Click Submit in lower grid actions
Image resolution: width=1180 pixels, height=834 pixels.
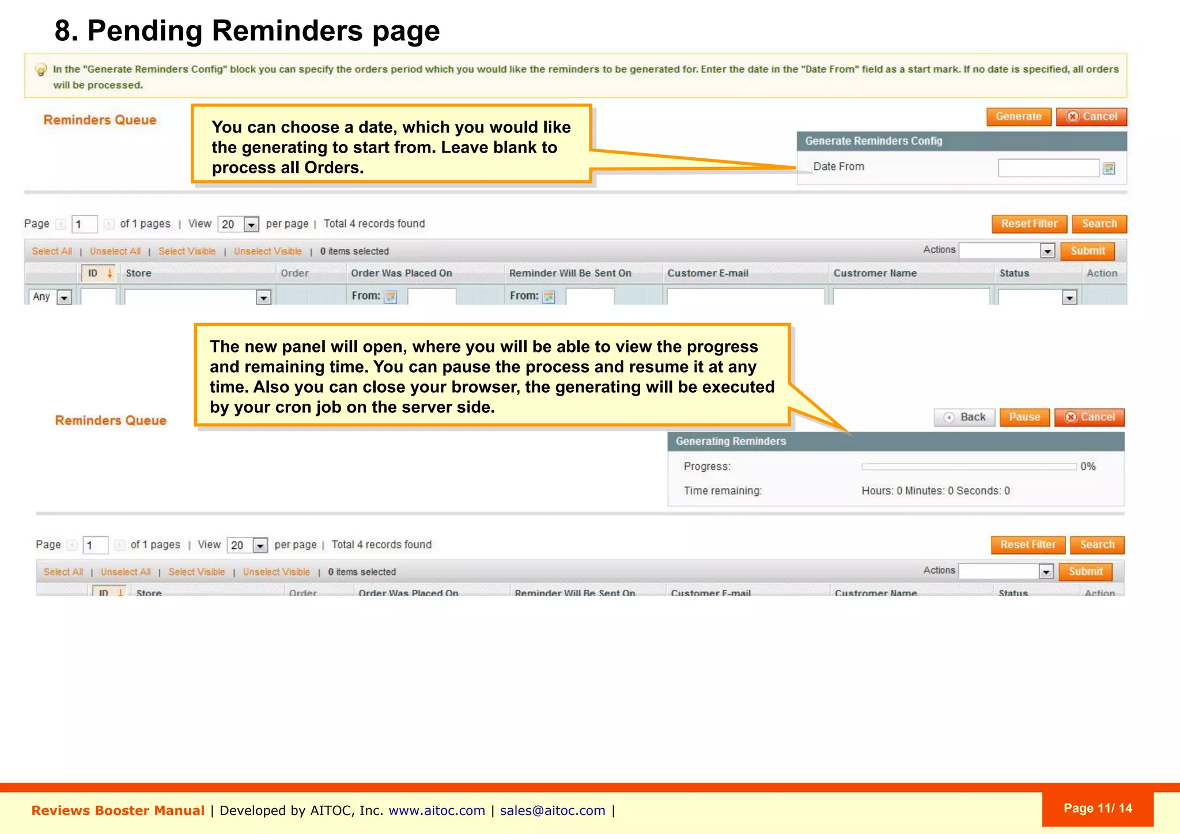coord(1086,571)
